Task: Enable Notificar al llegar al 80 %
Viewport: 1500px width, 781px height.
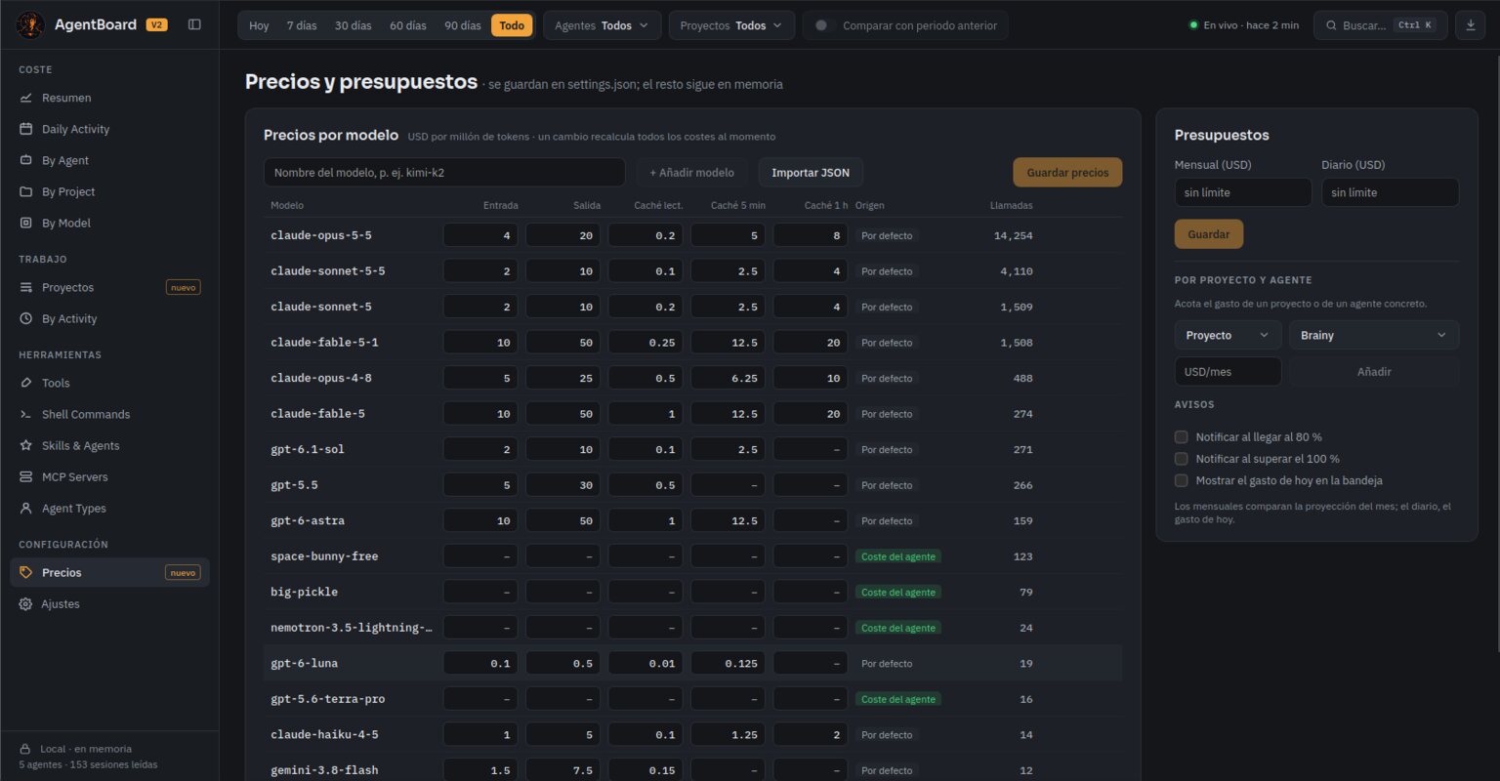Action: tap(1181, 437)
